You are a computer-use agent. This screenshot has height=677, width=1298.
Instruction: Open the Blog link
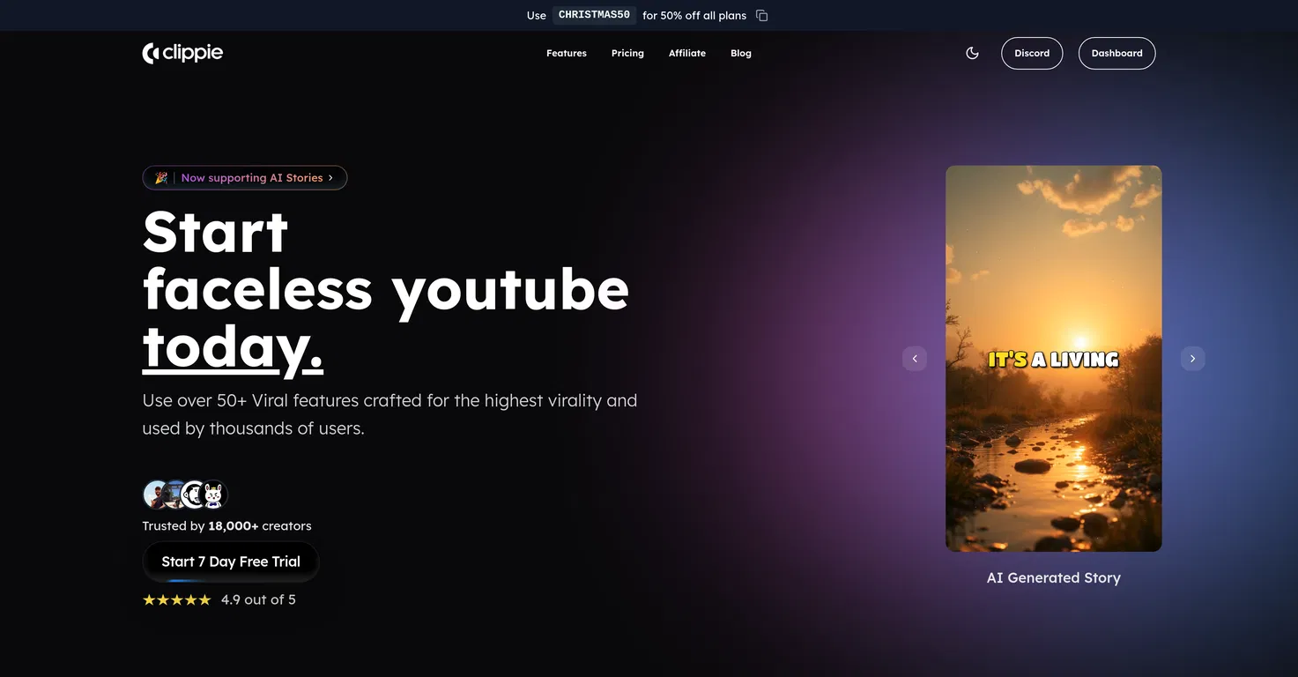click(741, 53)
